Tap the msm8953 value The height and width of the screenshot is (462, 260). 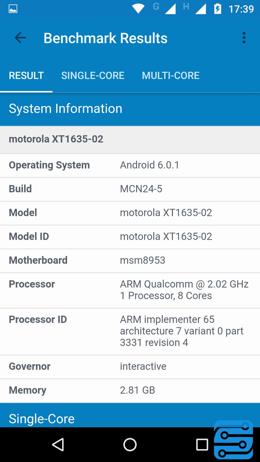point(143,260)
